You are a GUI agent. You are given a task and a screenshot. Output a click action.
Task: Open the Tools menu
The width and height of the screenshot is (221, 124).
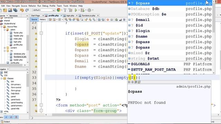[x=66, y=6]
